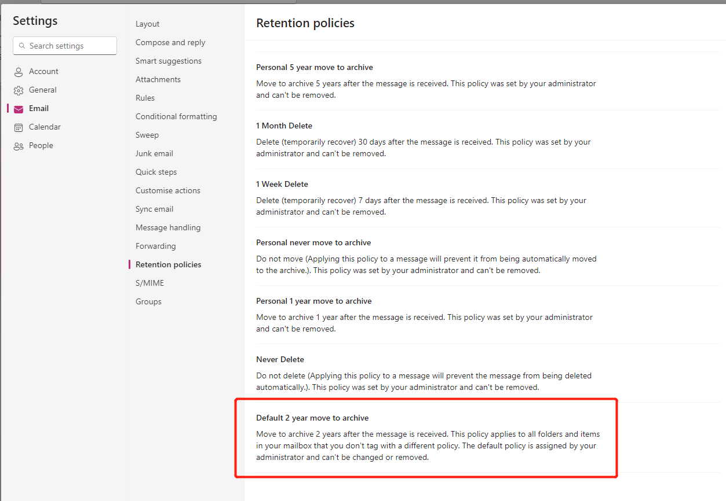Focus the Search settings field
726x501 pixels.
[65, 46]
